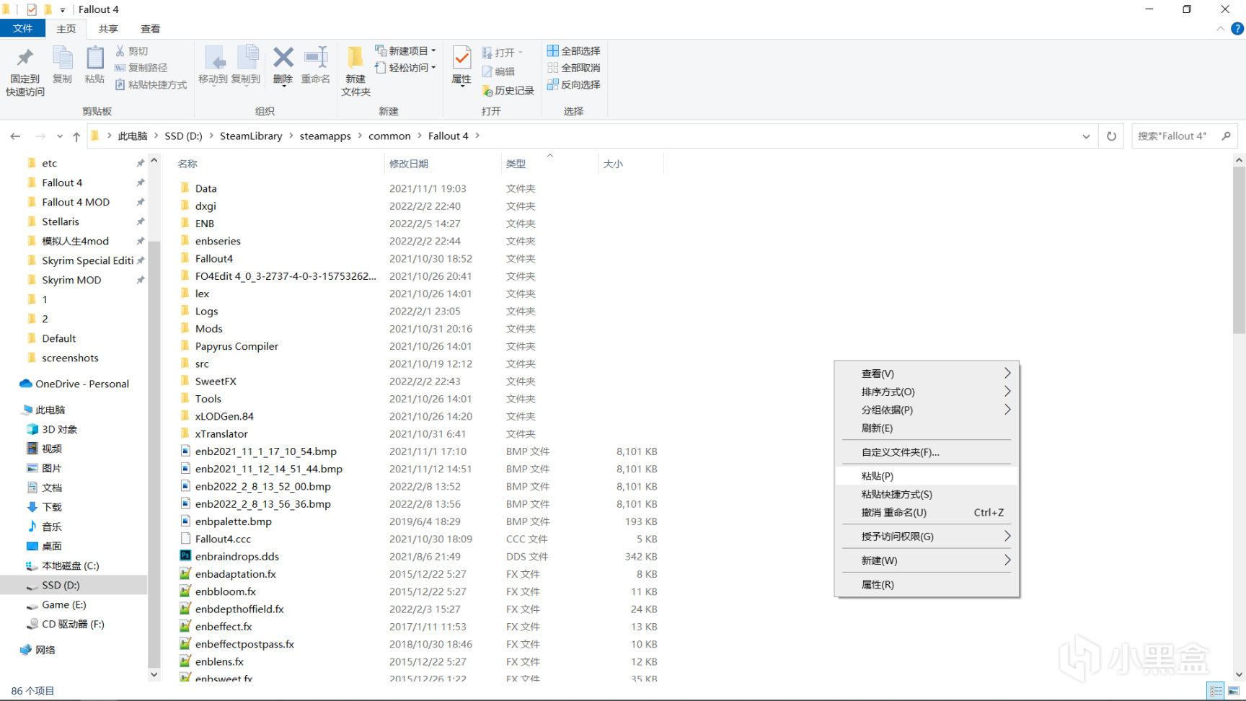
Task: Click Paste shortcut (粘贴快捷方式) in ribbon
Action: point(151,85)
